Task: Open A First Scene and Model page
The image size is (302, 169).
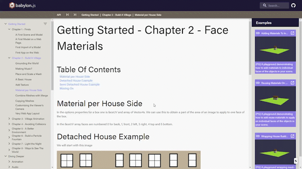Action: [29, 35]
